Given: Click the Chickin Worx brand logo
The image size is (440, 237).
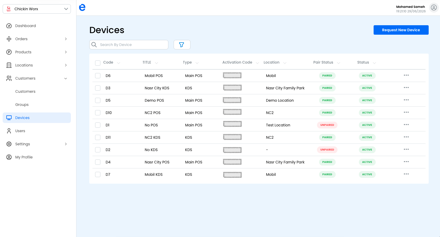Looking at the screenshot, I should click(x=9, y=9).
